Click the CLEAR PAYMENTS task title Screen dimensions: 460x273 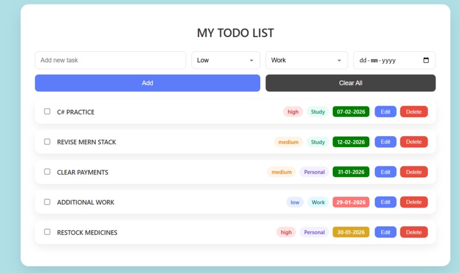coord(82,172)
